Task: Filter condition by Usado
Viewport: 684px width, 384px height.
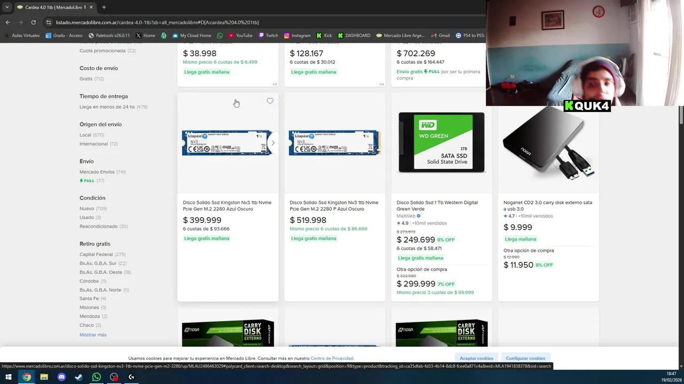Action: pyautogui.click(x=90, y=218)
